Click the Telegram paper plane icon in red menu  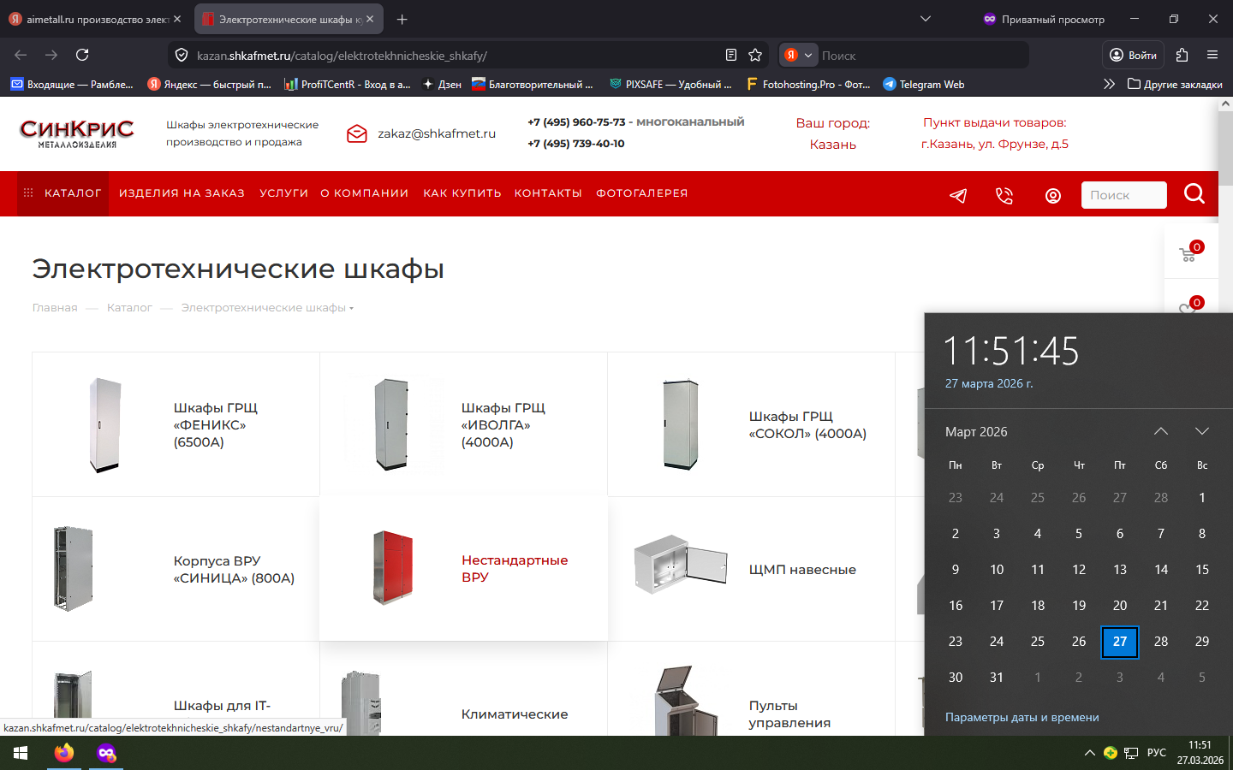click(x=958, y=195)
